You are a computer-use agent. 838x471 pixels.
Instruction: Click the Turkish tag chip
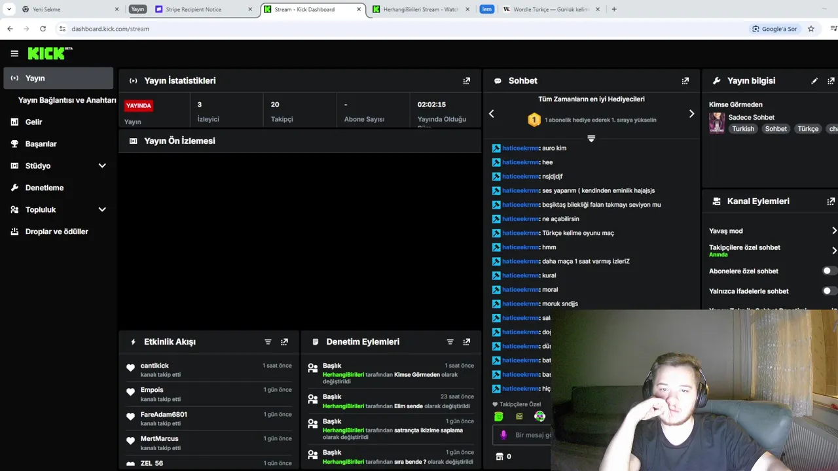tap(743, 129)
